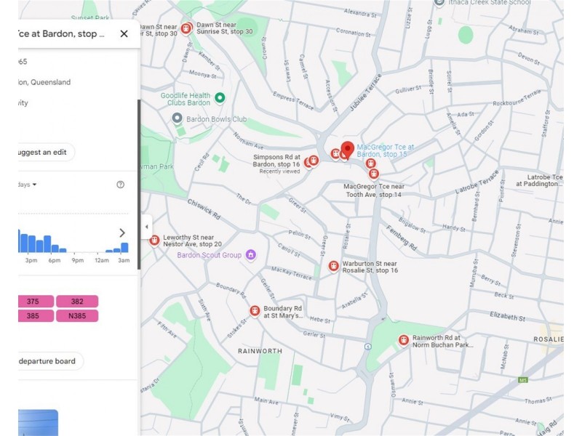Select the Warburton St near Rosalie St stop icon
Viewport: 582px width, 436px height.
coord(333,267)
